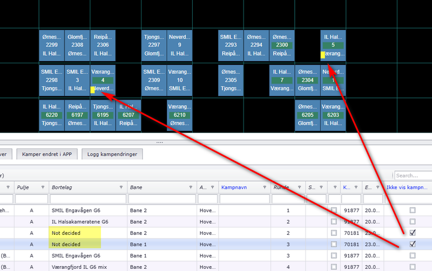The width and height of the screenshot is (432, 271).
Task: Sort by the Bane column header
Action: [136, 187]
